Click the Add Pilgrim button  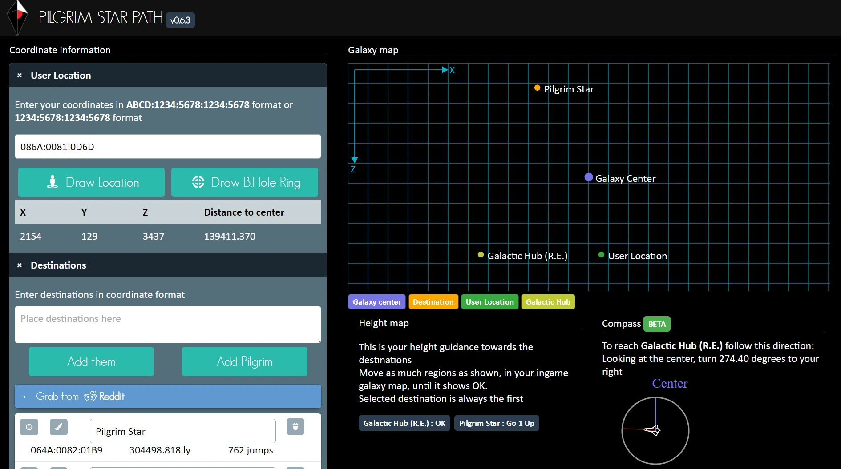pos(245,361)
